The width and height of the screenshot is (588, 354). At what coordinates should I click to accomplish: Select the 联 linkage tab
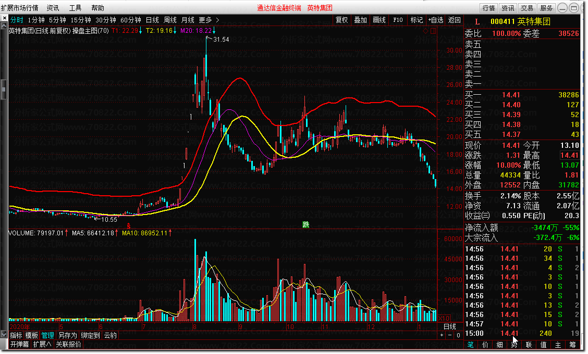[x=529, y=345]
